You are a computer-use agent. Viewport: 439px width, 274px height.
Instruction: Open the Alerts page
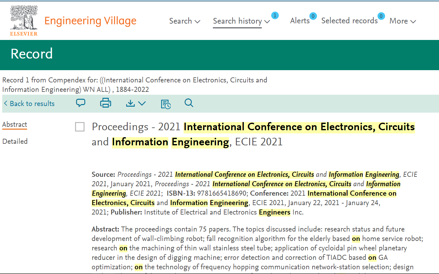click(x=300, y=21)
